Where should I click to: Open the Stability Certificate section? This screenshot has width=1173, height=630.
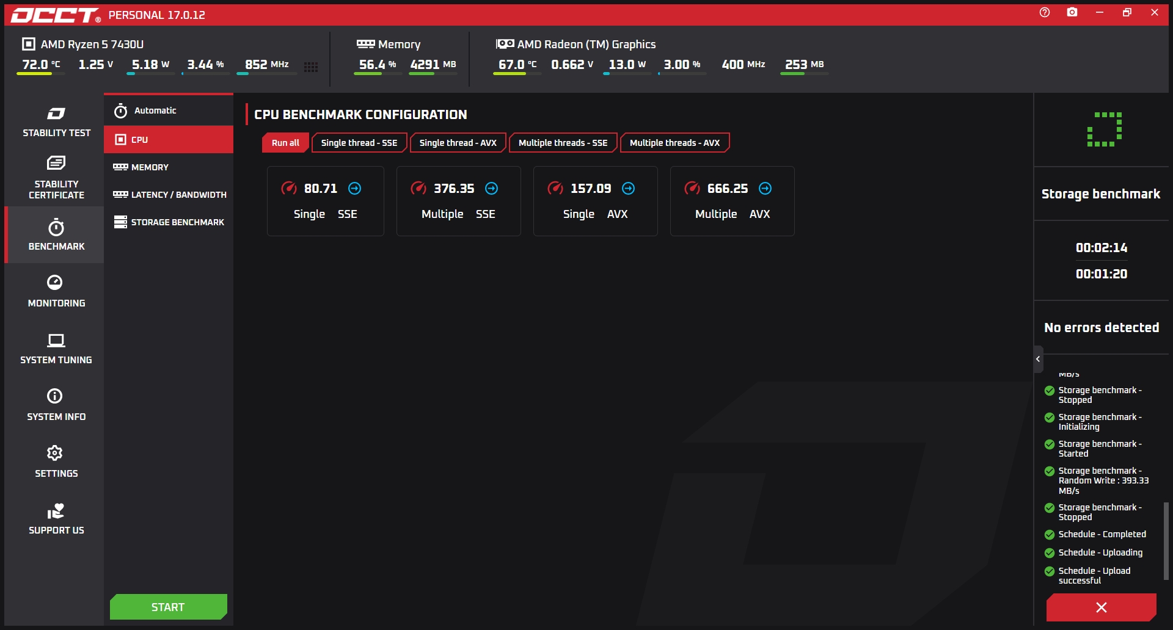[x=56, y=178]
